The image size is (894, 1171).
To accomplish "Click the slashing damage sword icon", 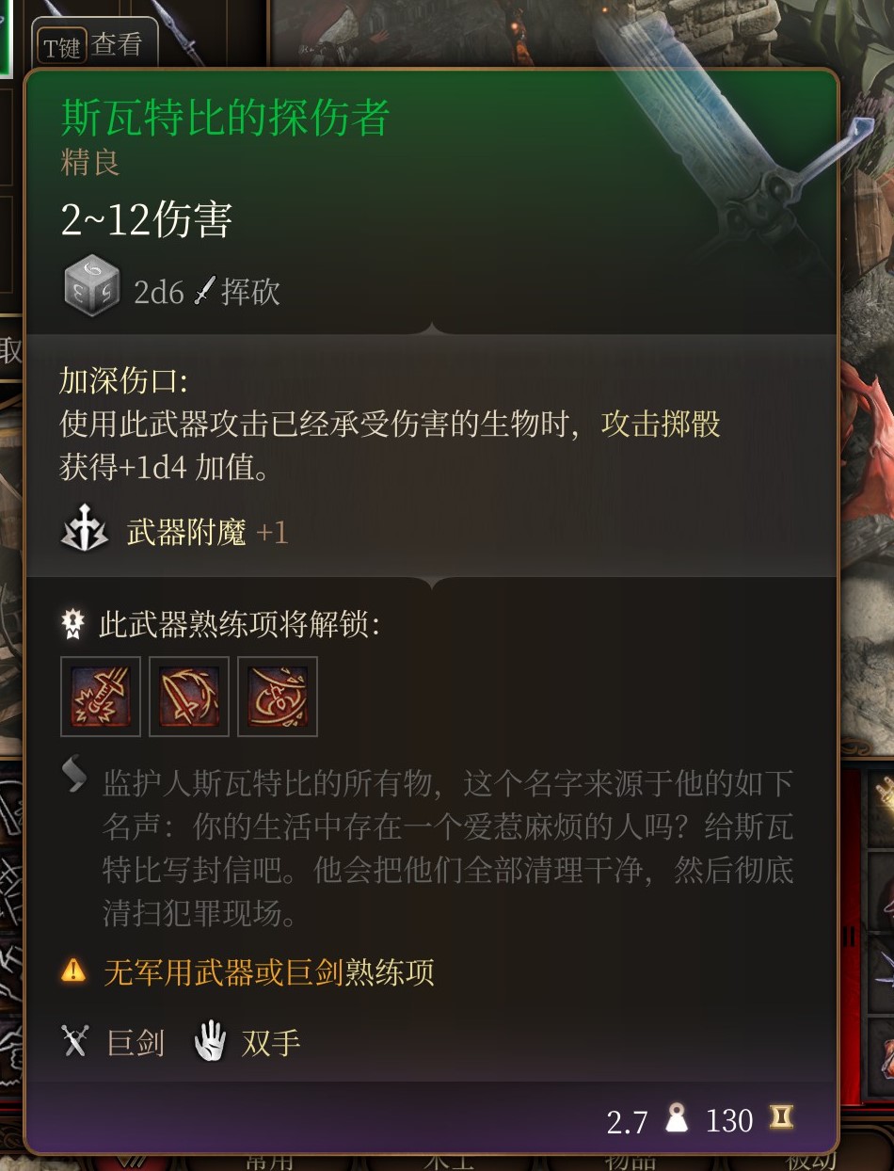I will coord(204,292).
